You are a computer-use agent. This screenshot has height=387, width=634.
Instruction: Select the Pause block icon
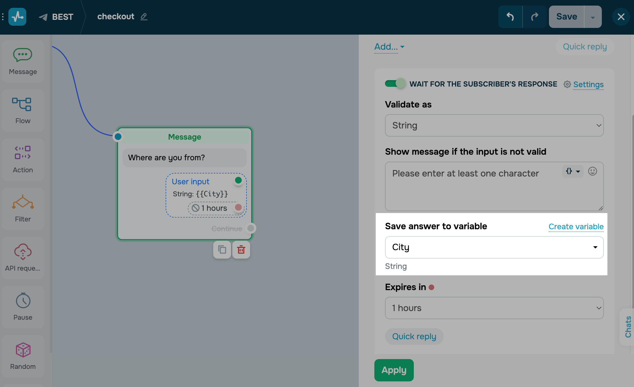(x=23, y=307)
